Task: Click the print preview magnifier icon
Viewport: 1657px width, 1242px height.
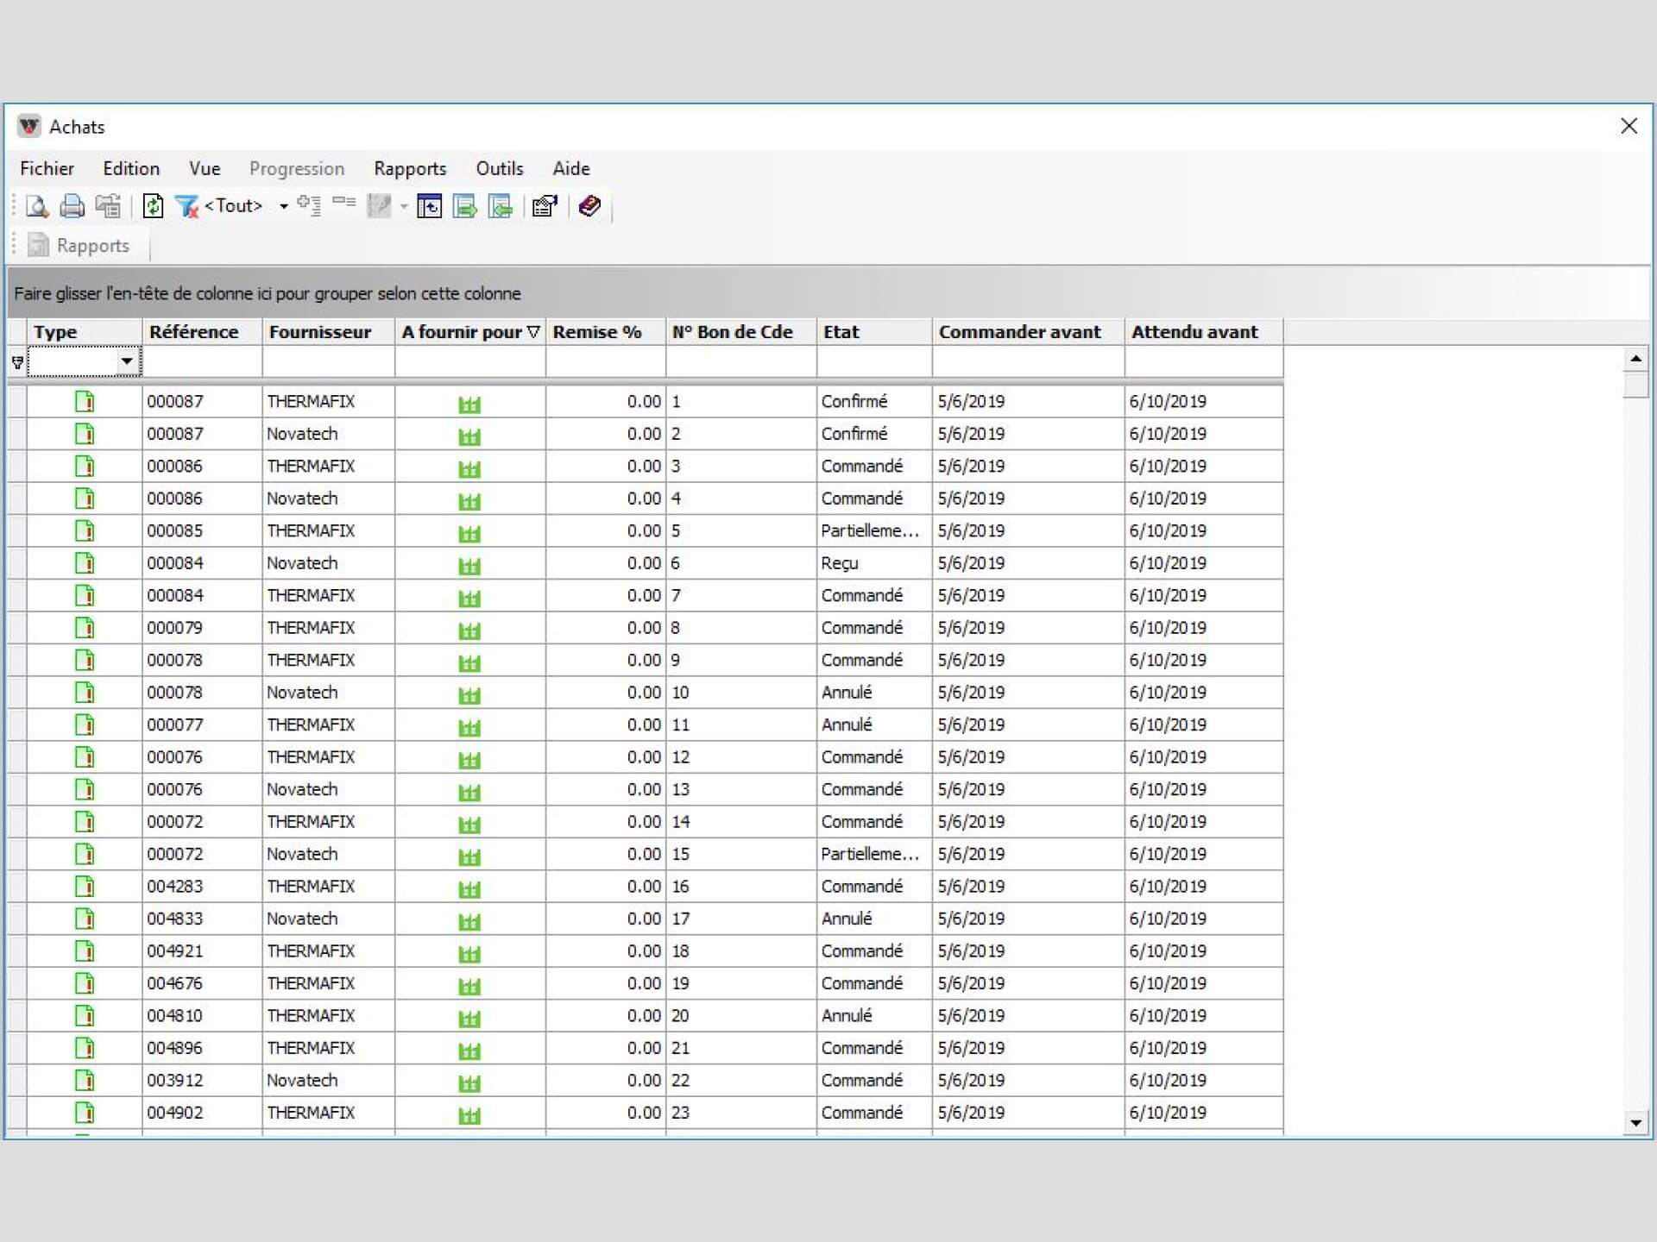Action: pyautogui.click(x=37, y=206)
